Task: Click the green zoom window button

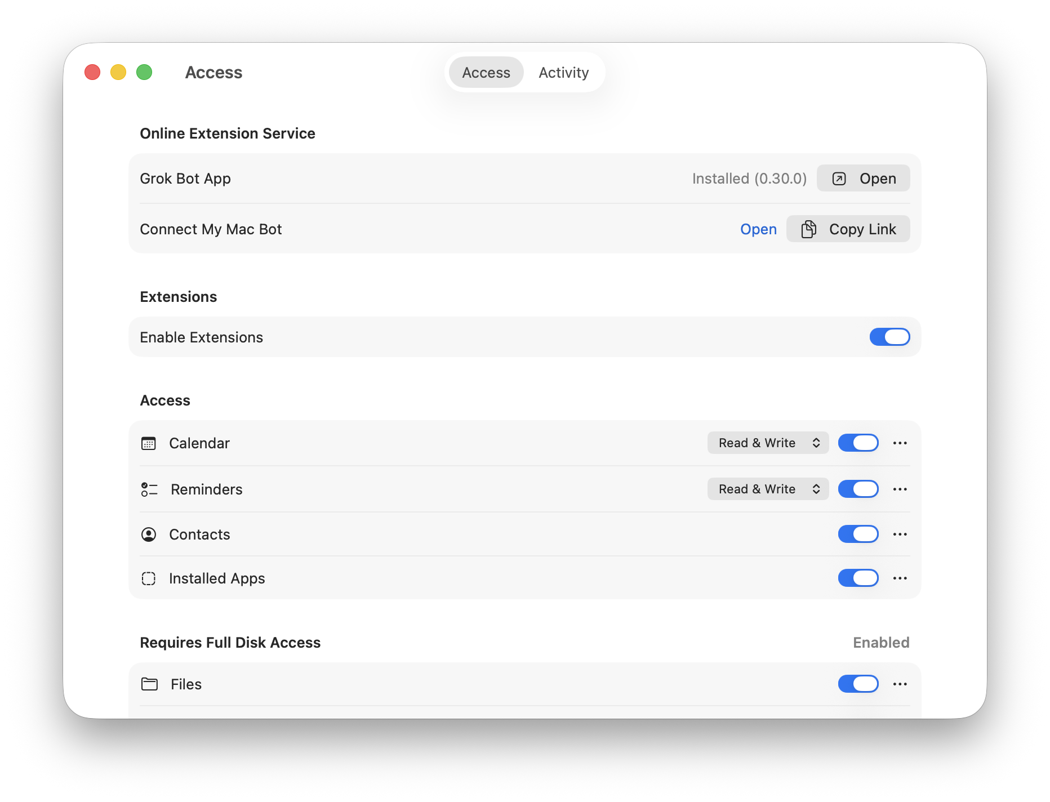Action: click(144, 72)
